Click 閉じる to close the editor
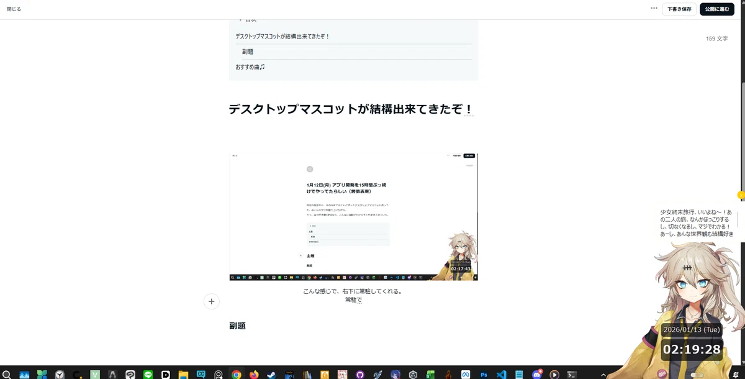 tap(14, 9)
